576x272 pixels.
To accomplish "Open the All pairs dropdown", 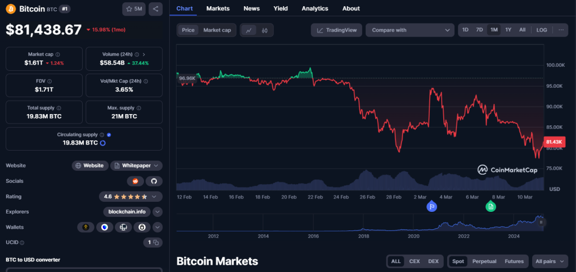I will click(550, 261).
